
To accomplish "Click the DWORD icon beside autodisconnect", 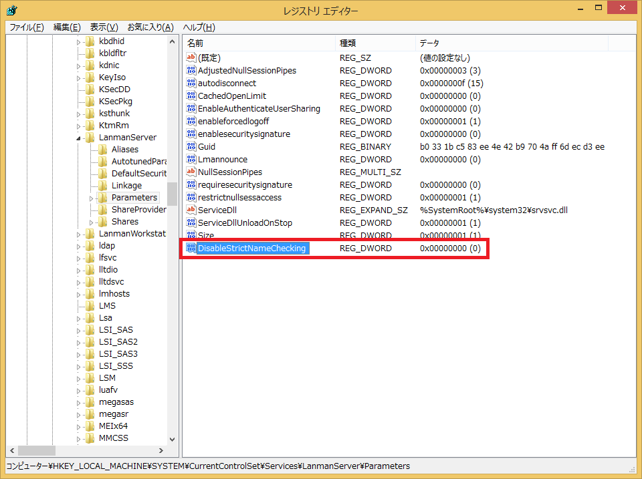I will pos(191,84).
